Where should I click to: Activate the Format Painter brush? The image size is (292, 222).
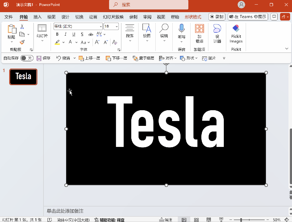click(22, 42)
